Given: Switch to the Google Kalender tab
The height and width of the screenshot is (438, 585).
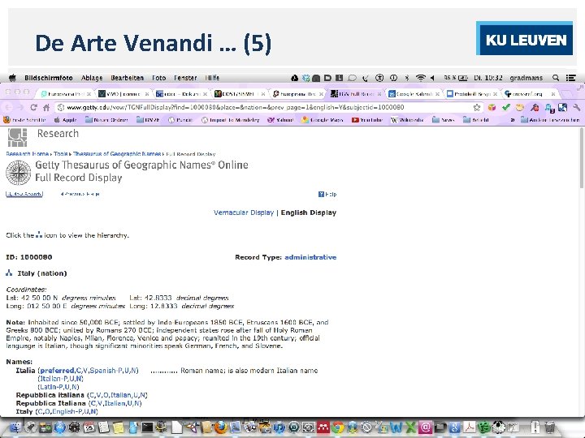Looking at the screenshot, I should click(414, 94).
